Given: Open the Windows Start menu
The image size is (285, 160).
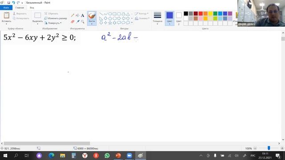Looking at the screenshot, I should point(5,156).
